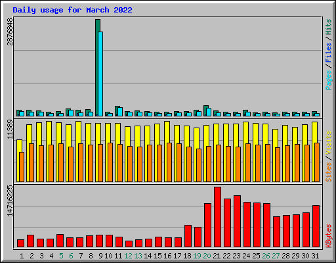Image resolution: width=336 pixels, height=263 pixels.
Task: Click the x-axis day label 17
Action: 177,256
